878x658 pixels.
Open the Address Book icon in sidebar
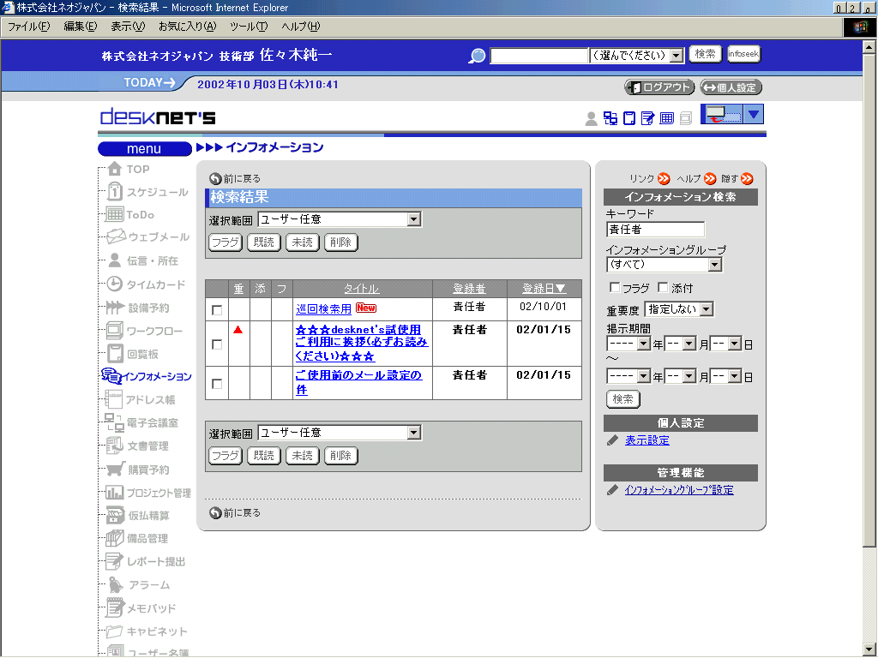point(114,399)
